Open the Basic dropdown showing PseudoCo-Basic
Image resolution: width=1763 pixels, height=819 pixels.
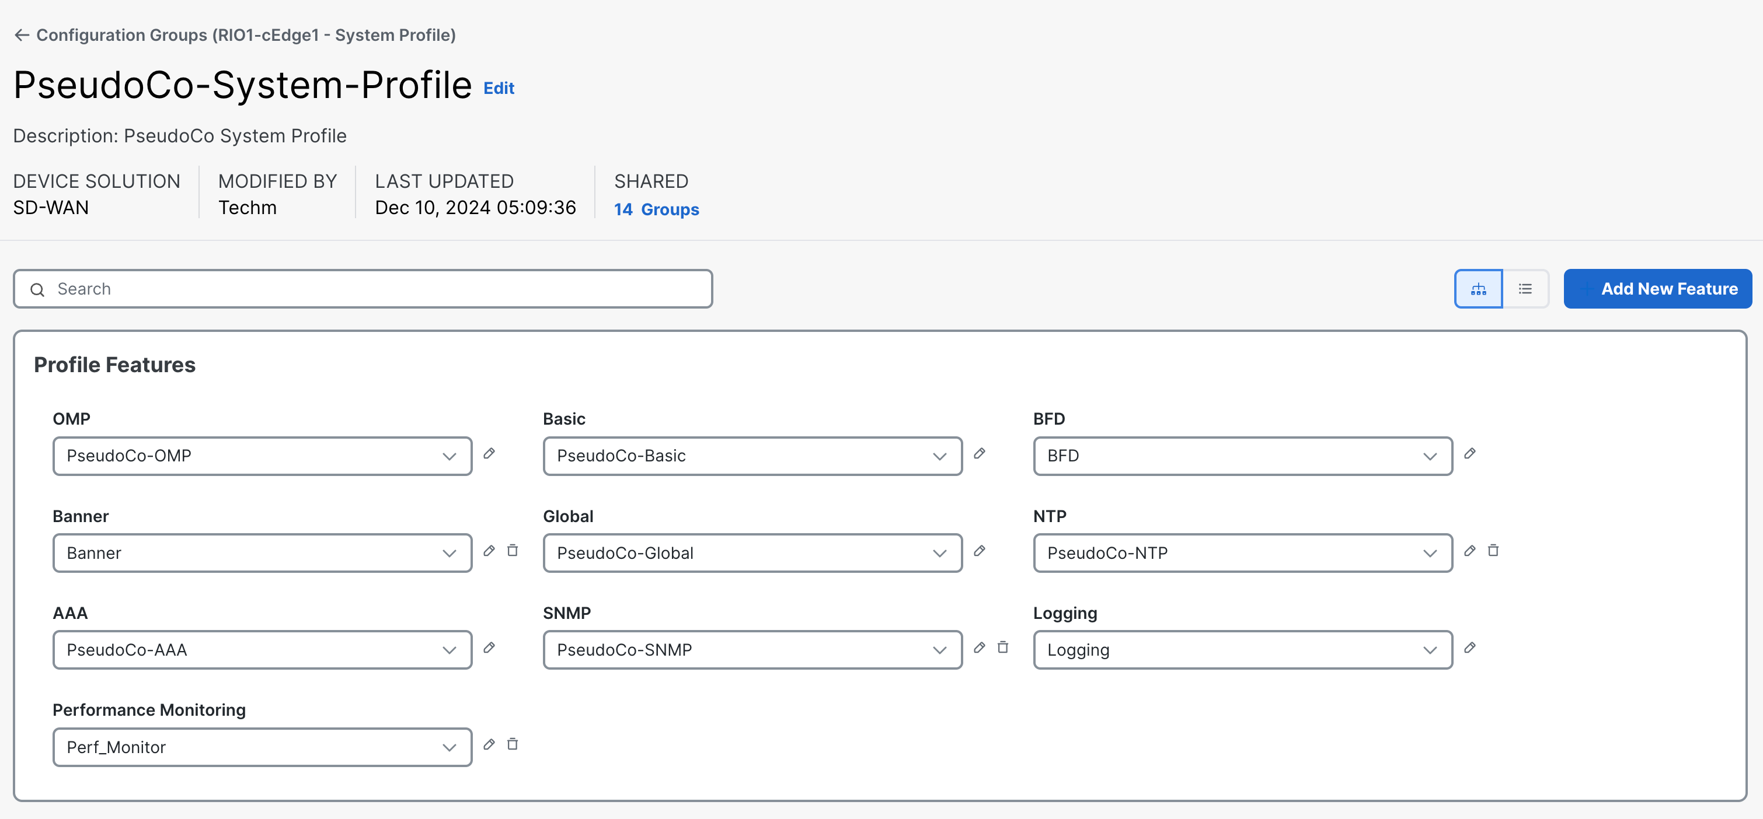coord(752,456)
